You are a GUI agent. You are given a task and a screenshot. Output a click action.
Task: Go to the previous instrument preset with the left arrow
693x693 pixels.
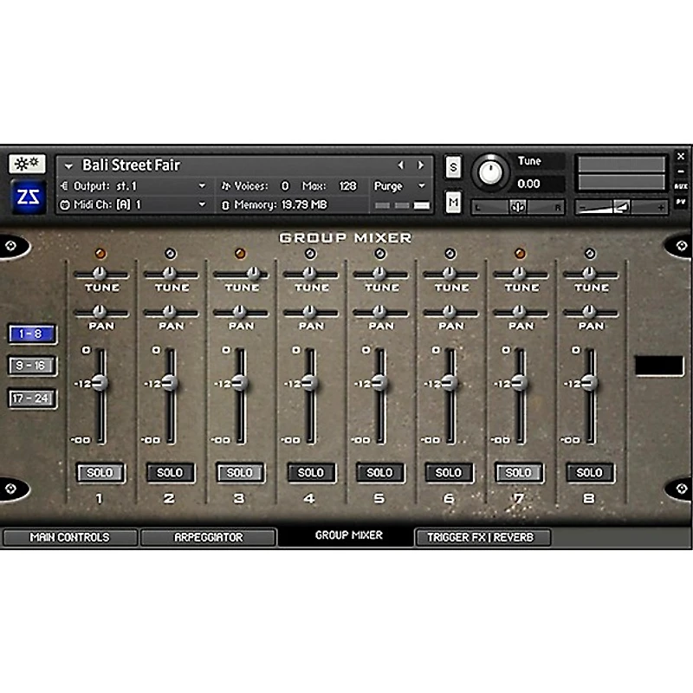tap(401, 165)
